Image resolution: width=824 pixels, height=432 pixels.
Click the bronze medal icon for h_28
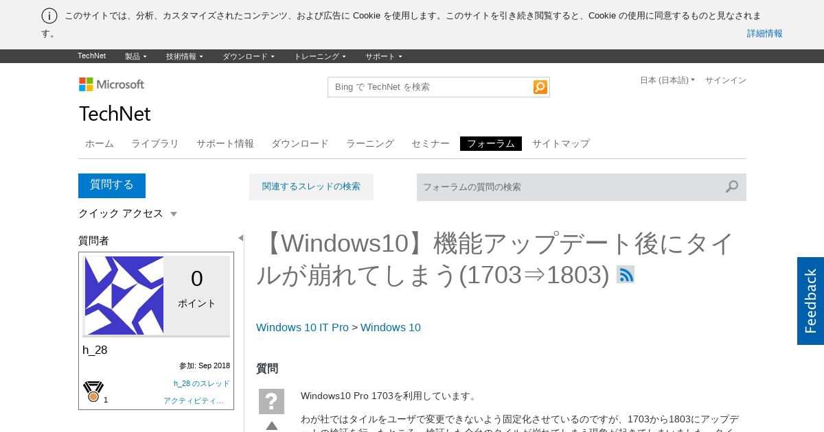point(93,392)
